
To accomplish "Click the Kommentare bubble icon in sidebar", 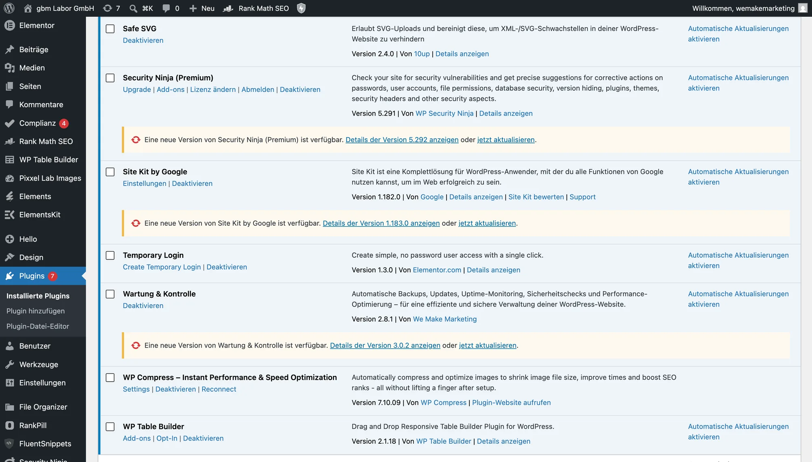I will point(10,105).
